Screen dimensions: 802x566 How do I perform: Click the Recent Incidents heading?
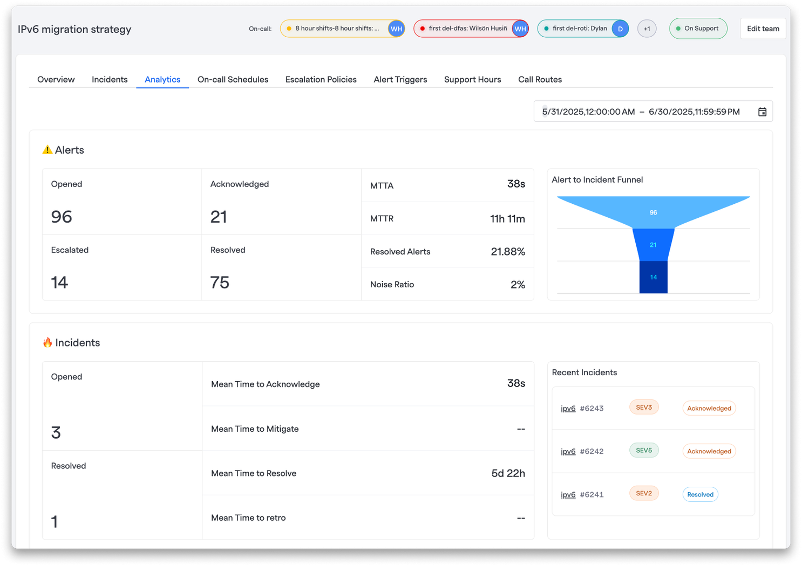click(x=584, y=372)
